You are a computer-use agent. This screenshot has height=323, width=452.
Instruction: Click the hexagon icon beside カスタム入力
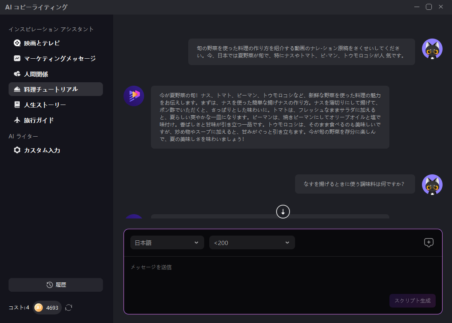(17, 150)
